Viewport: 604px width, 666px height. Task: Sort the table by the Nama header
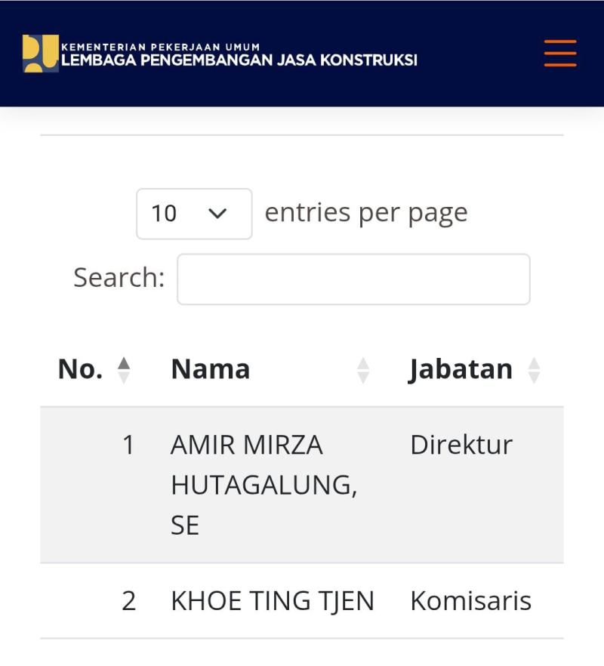(211, 369)
